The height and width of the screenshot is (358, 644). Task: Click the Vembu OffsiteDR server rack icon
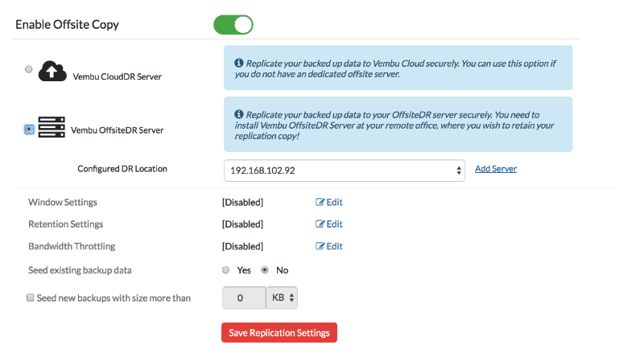[51, 127]
